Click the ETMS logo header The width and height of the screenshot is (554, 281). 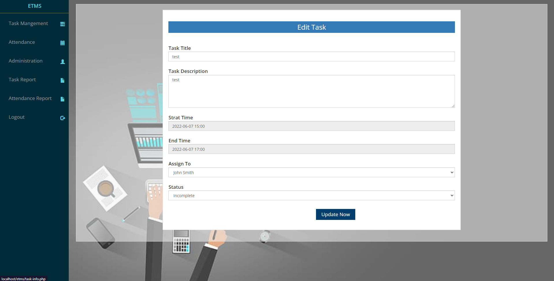(x=34, y=6)
